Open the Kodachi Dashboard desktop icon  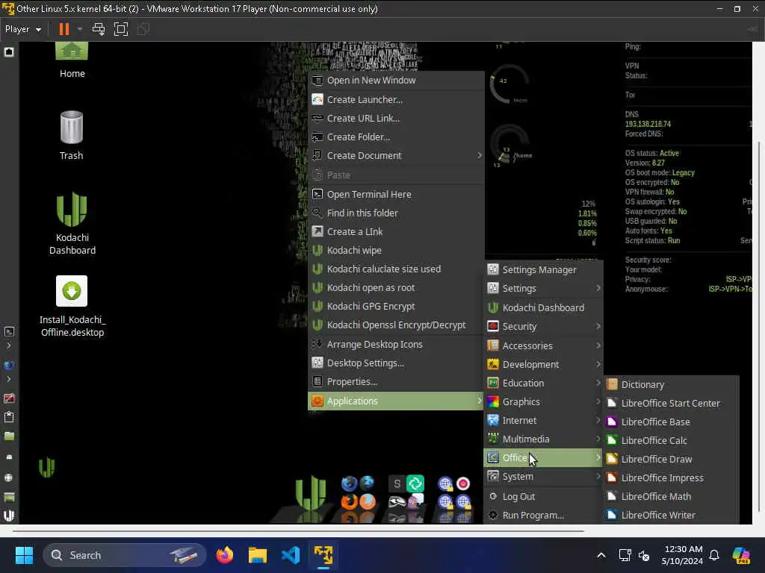coord(72,224)
